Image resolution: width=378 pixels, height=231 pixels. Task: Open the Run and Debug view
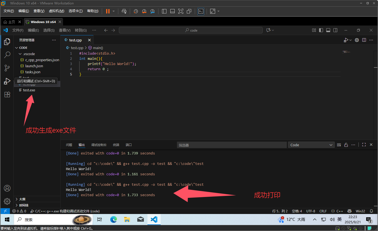coord(7,81)
